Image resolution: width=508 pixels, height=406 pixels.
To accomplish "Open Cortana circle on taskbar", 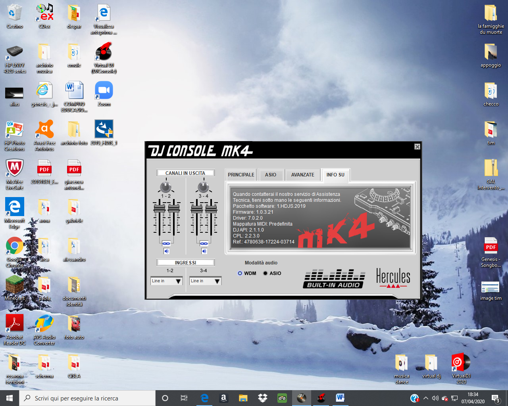I will pos(165,398).
